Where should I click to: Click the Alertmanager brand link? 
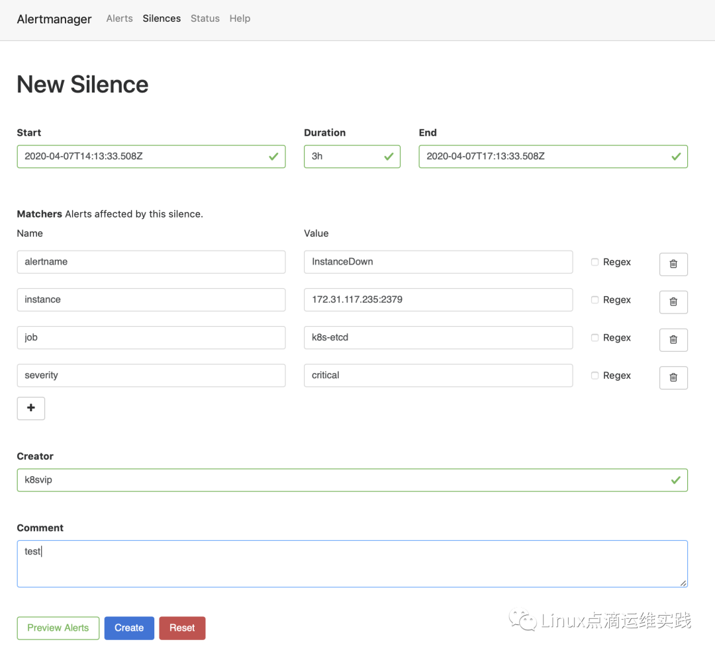tap(54, 19)
